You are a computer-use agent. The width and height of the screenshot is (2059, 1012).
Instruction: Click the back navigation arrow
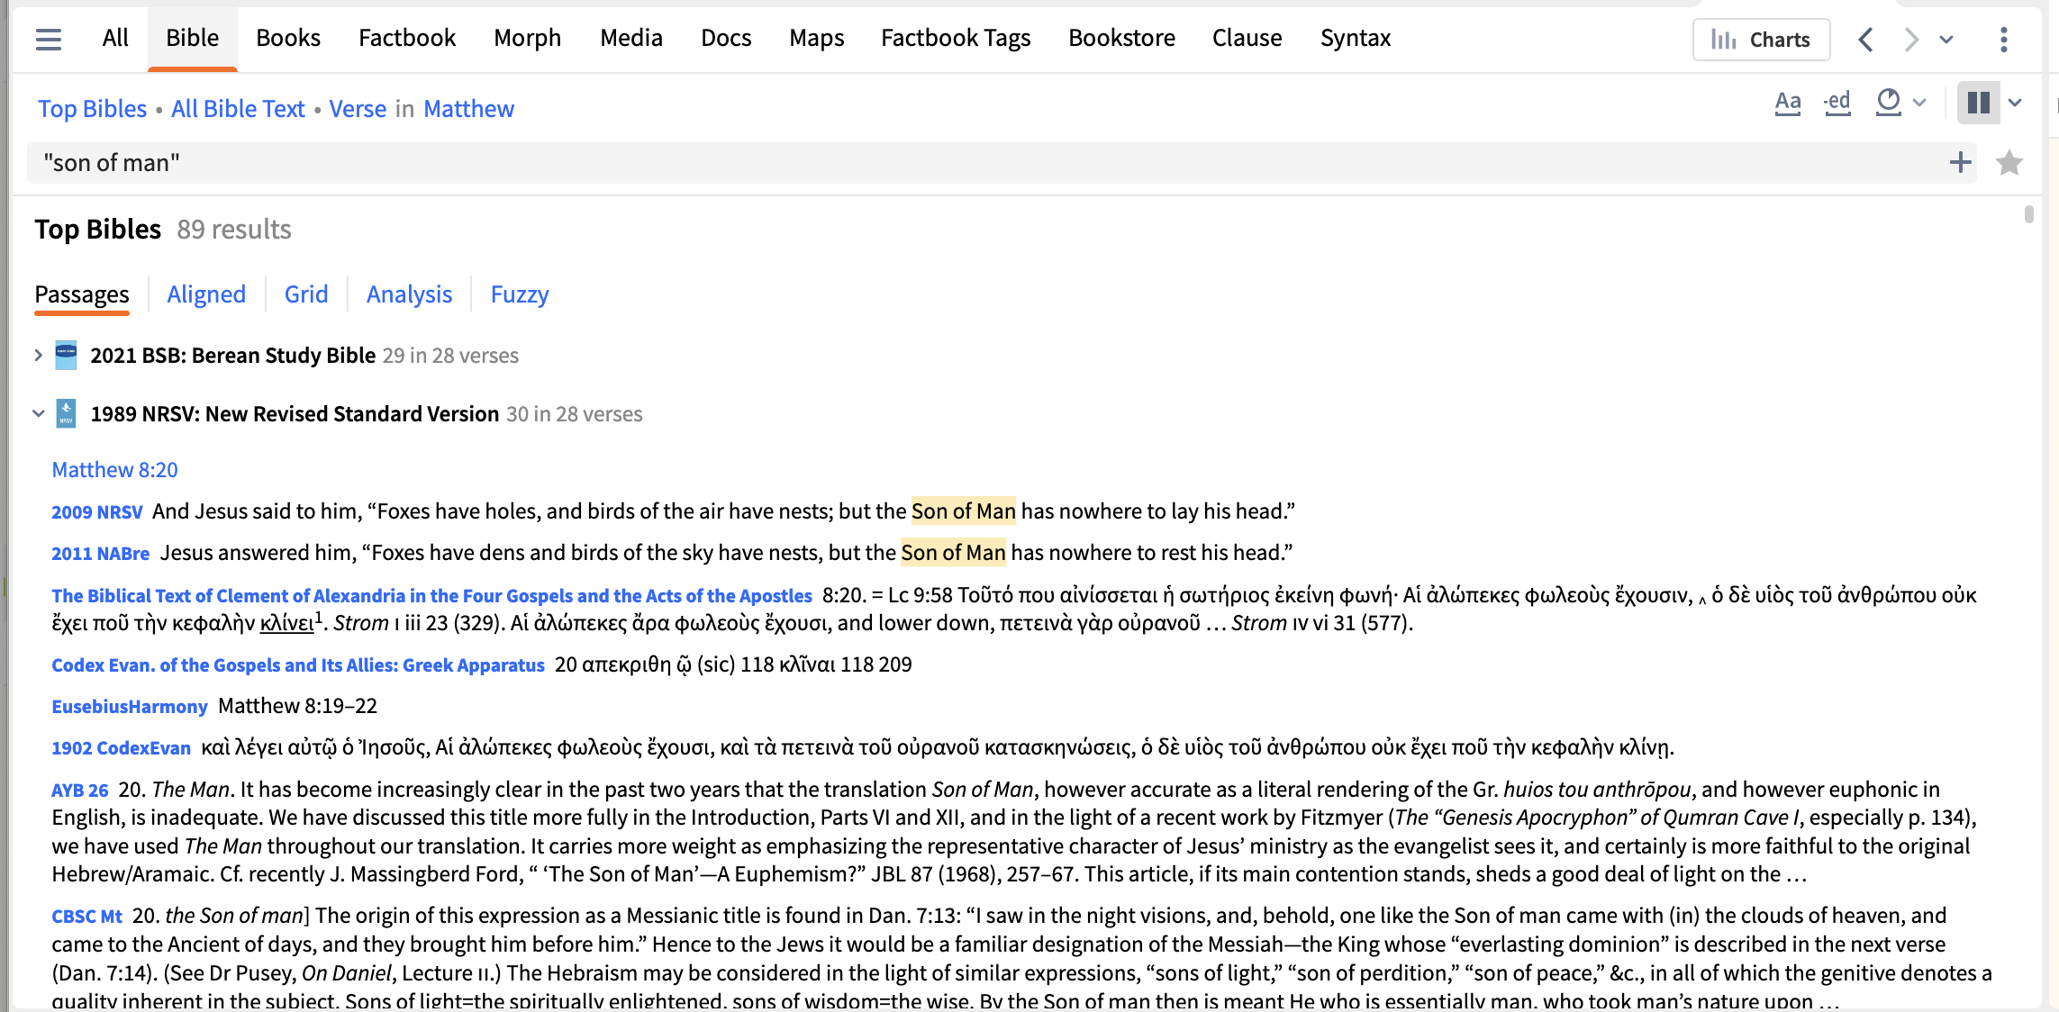click(1865, 39)
